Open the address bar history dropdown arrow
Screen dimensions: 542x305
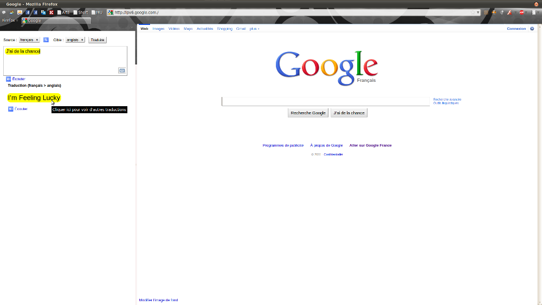[478, 12]
